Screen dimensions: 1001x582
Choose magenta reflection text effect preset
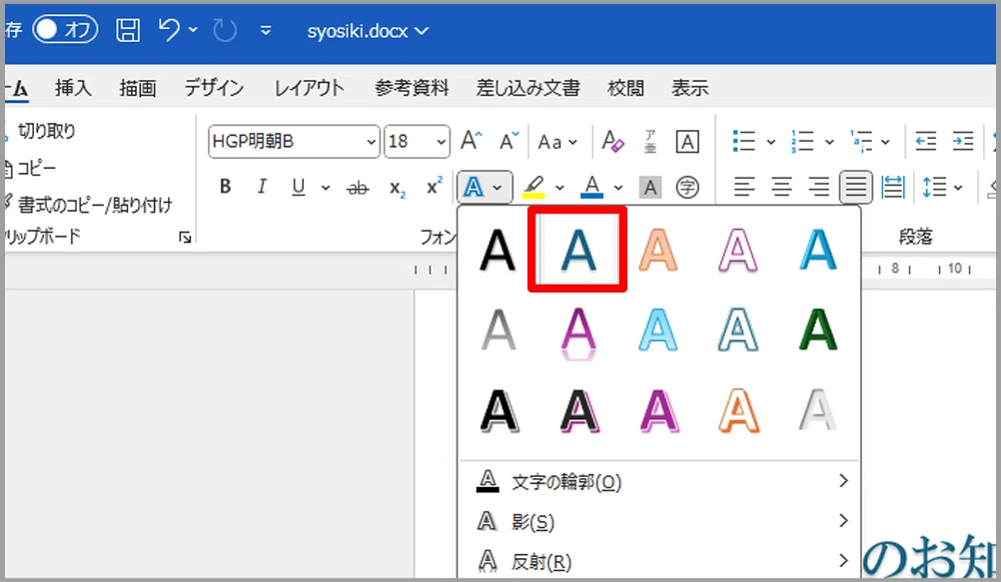[578, 333]
